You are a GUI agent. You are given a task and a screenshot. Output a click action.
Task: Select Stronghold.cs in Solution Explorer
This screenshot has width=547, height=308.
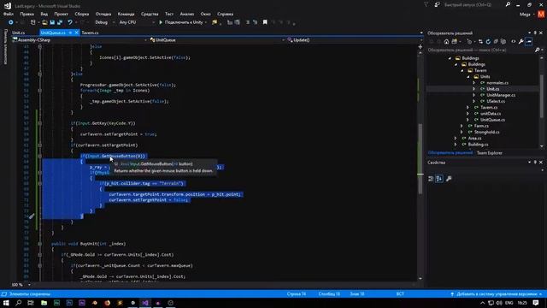click(486, 132)
